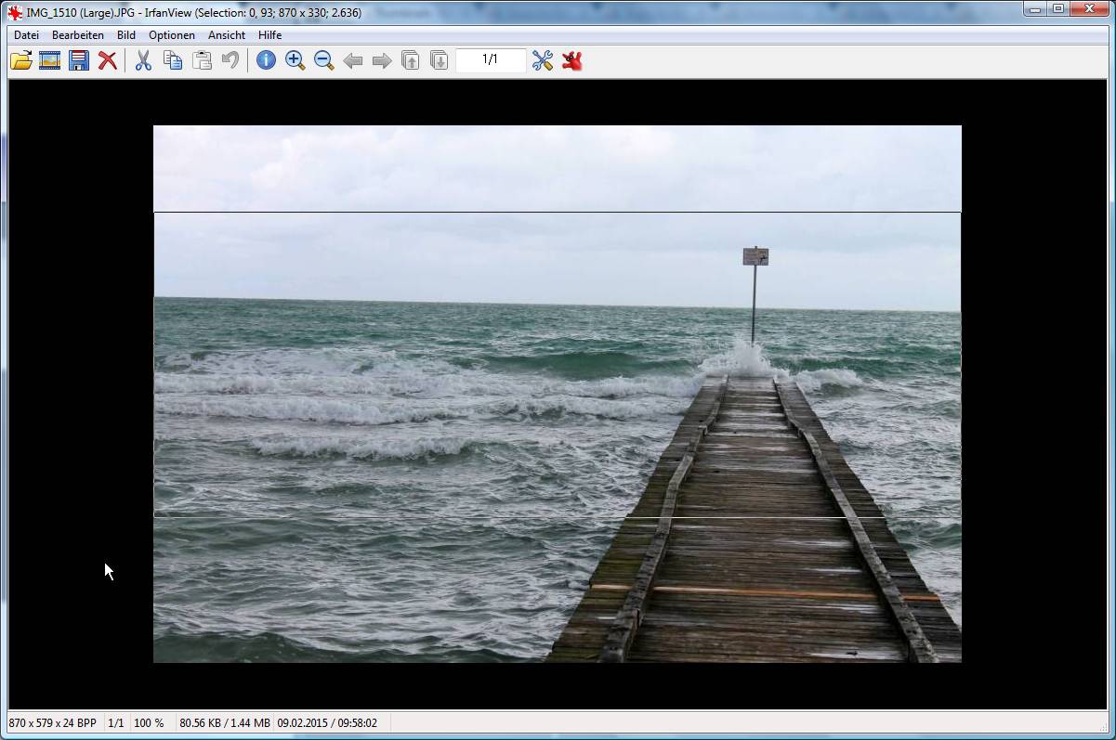Image resolution: width=1116 pixels, height=740 pixels.
Task: Open Properties settings tools icon
Action: 543,60
